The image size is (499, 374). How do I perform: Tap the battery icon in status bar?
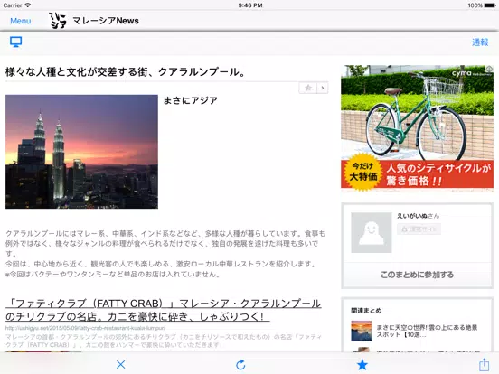(x=490, y=5)
